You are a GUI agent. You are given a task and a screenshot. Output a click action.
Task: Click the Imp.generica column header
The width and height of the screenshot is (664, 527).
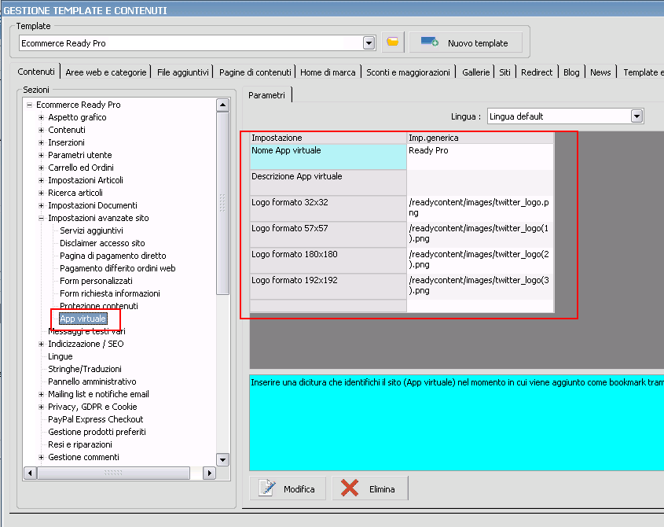pyautogui.click(x=480, y=138)
